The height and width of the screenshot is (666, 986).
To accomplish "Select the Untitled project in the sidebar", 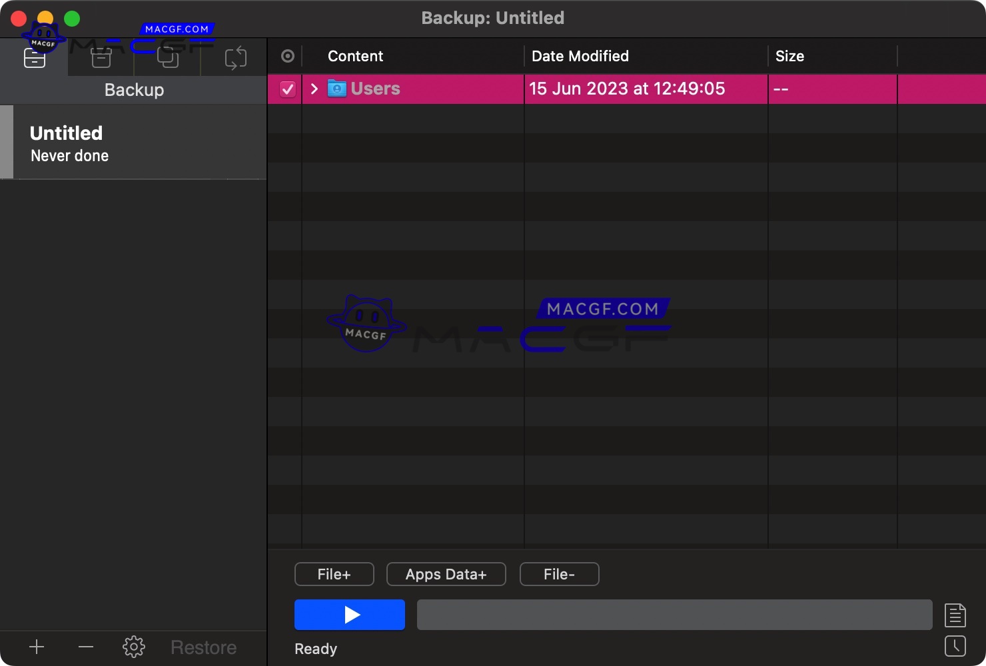I will pyautogui.click(x=133, y=142).
